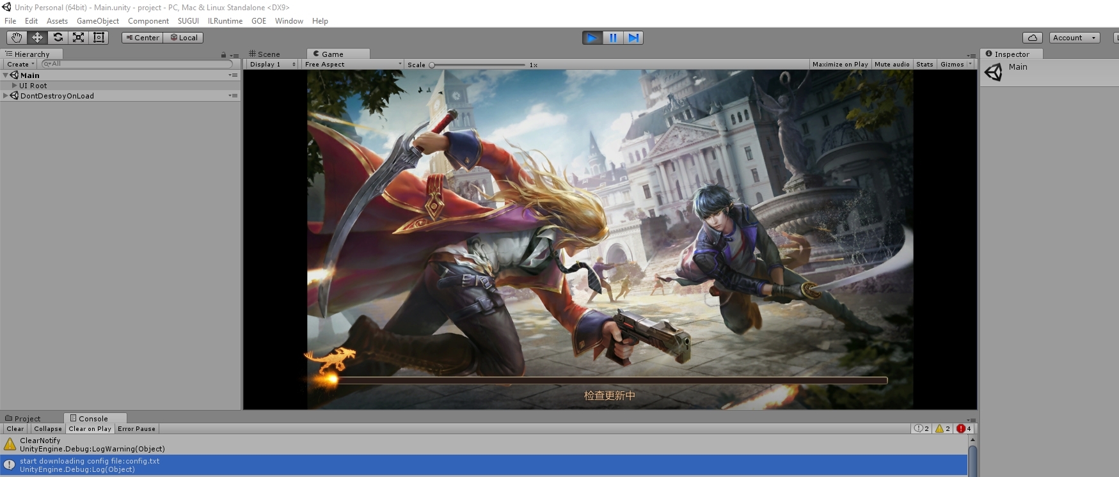Toggle Stats overlay in Game view
The height and width of the screenshot is (477, 1119).
click(925, 64)
